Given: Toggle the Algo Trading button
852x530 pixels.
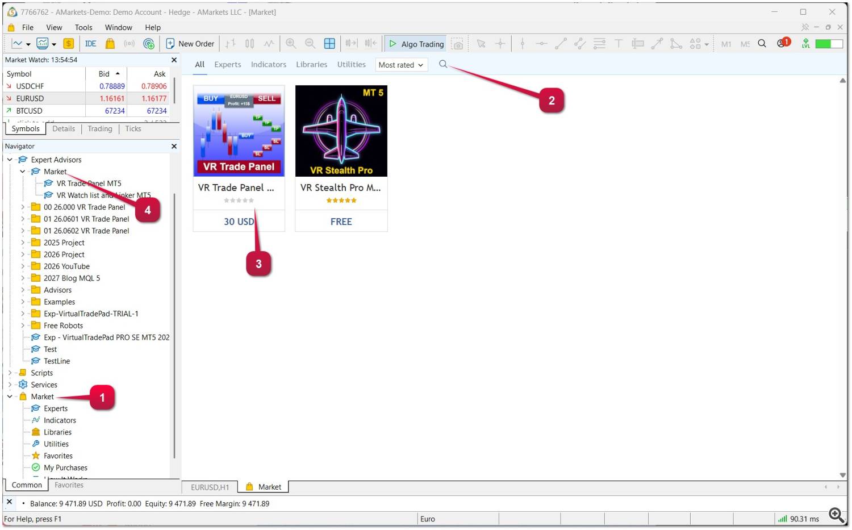Looking at the screenshot, I should 416,44.
